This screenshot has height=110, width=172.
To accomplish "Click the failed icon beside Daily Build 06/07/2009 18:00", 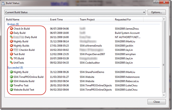I will click(11, 33).
